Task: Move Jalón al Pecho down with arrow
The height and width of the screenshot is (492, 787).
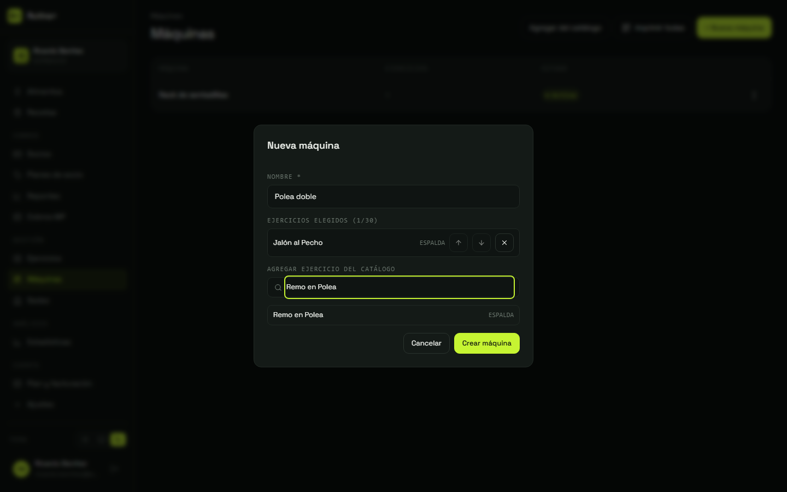Action: click(x=481, y=243)
